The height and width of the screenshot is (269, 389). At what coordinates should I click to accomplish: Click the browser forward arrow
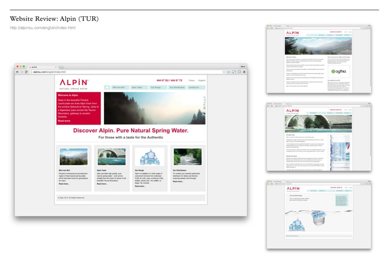[22, 72]
